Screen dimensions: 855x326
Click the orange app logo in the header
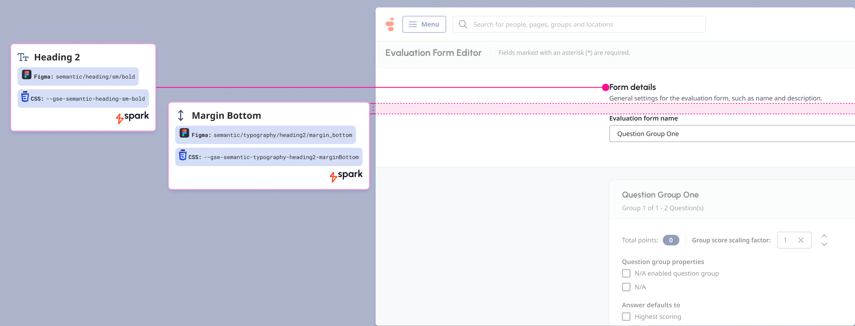click(390, 24)
